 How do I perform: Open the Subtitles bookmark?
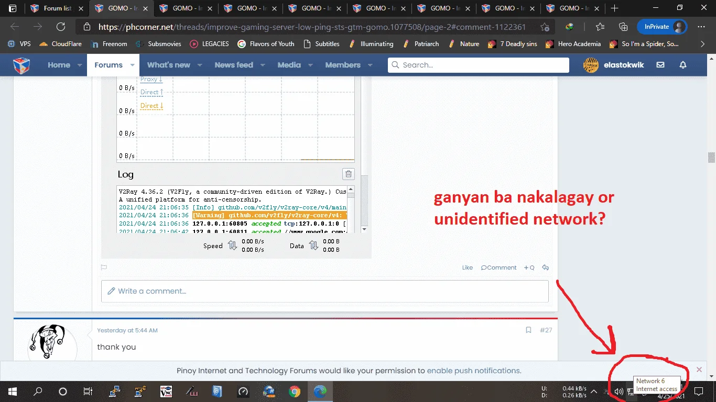(321, 44)
